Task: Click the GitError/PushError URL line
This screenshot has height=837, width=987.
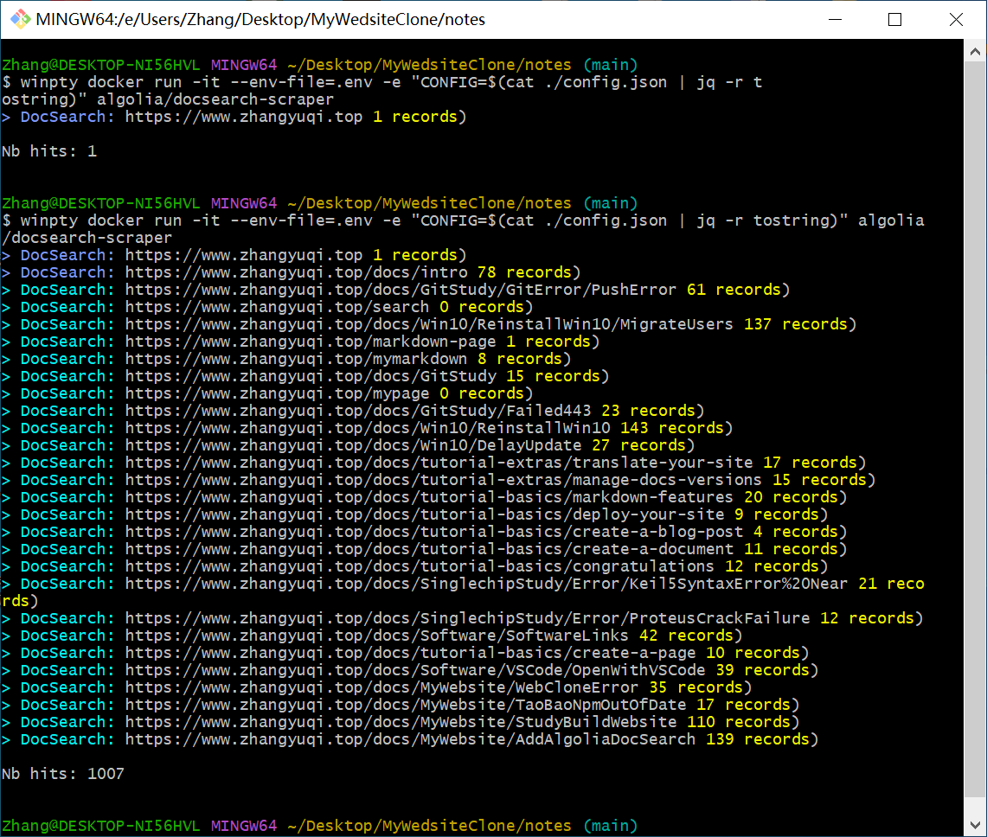Action: coord(401,291)
